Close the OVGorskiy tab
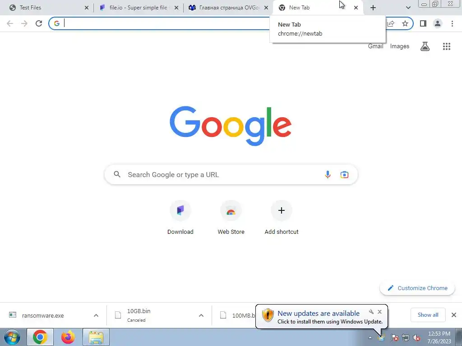This screenshot has width=462, height=346. 266,8
